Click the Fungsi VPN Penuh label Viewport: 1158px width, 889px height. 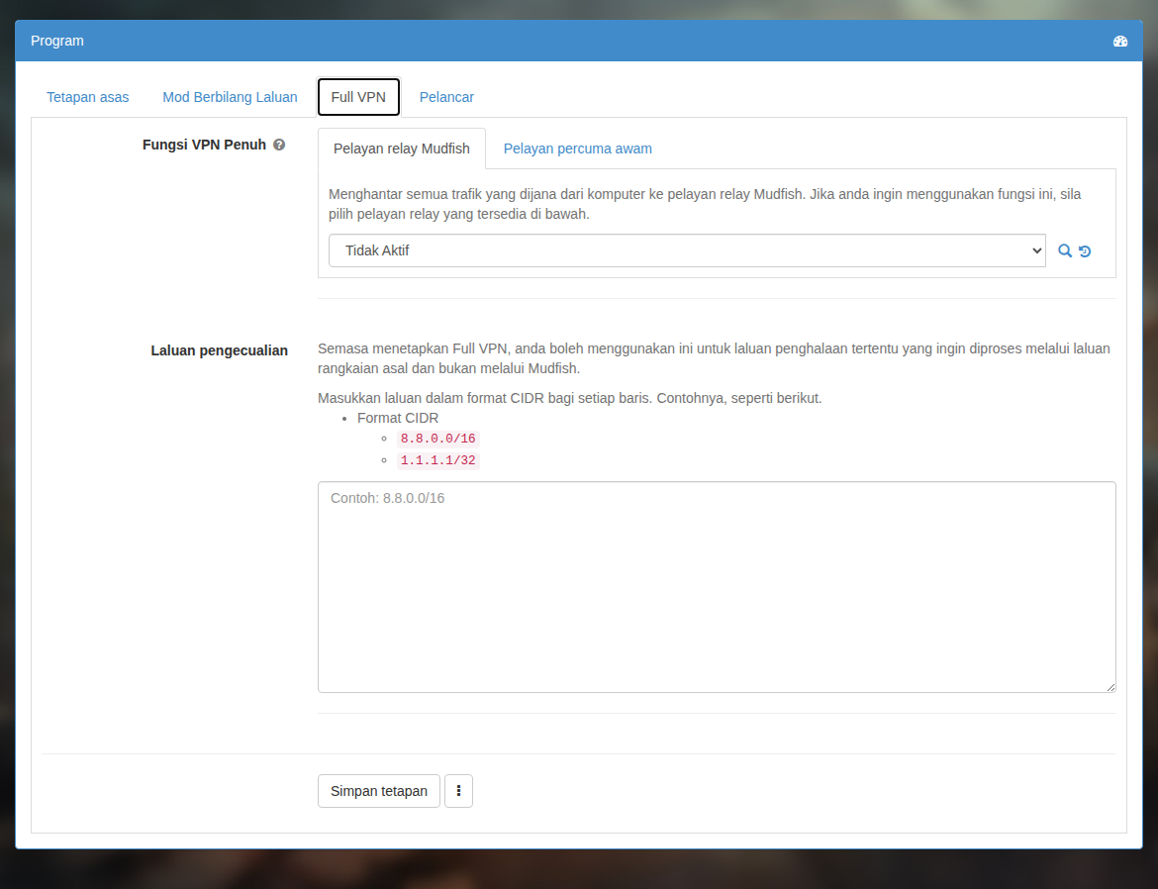coord(204,145)
